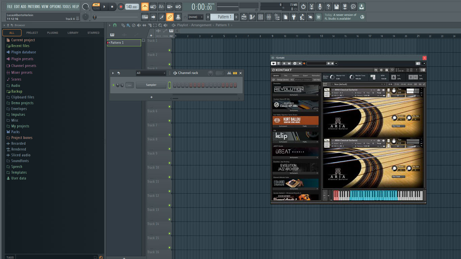Select the Sampler channel indicator light
The width and height of the screenshot is (461, 259).
170,85
